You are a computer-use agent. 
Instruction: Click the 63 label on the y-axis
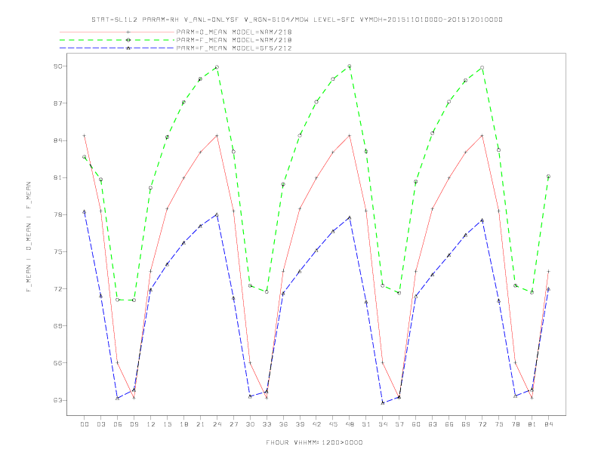pyautogui.click(x=57, y=400)
